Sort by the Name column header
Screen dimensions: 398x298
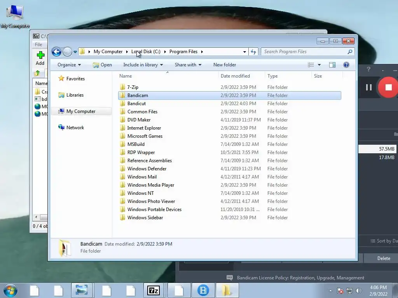(x=126, y=76)
